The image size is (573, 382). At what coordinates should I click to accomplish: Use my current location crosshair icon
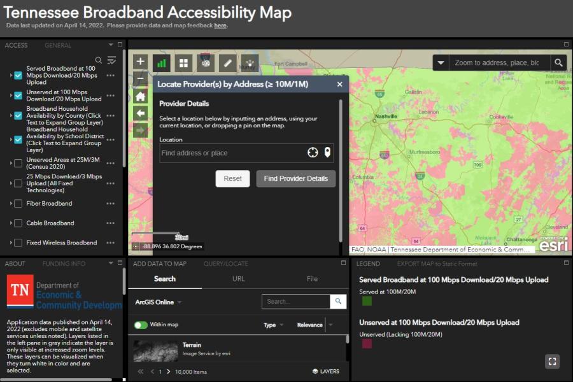(x=313, y=153)
